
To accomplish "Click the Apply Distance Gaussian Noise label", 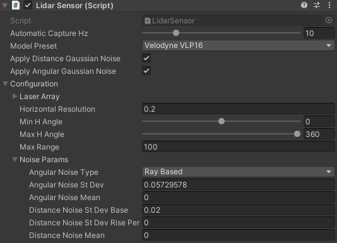I will coord(65,59).
